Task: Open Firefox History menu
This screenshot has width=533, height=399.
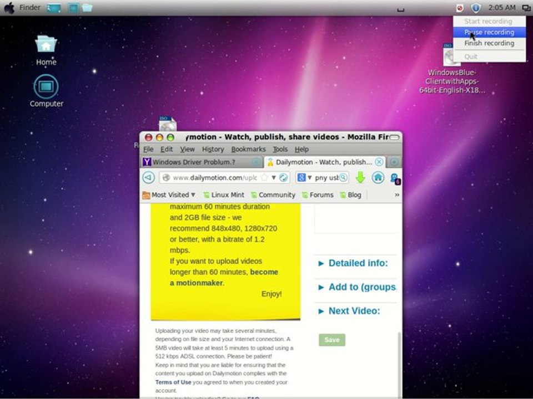Action: pos(213,149)
